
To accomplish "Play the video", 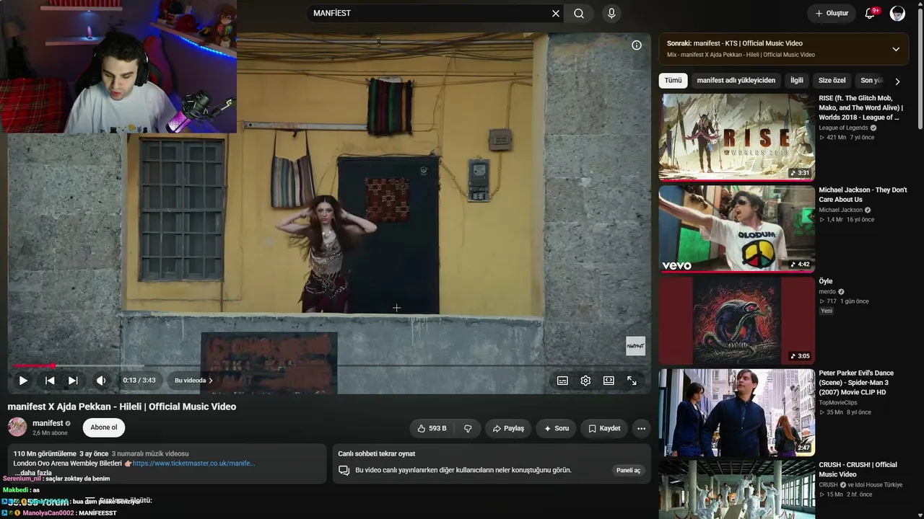I will [x=23, y=381].
